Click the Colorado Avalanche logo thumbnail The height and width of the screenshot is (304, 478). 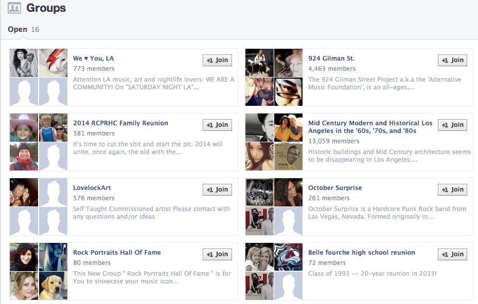(x=288, y=257)
